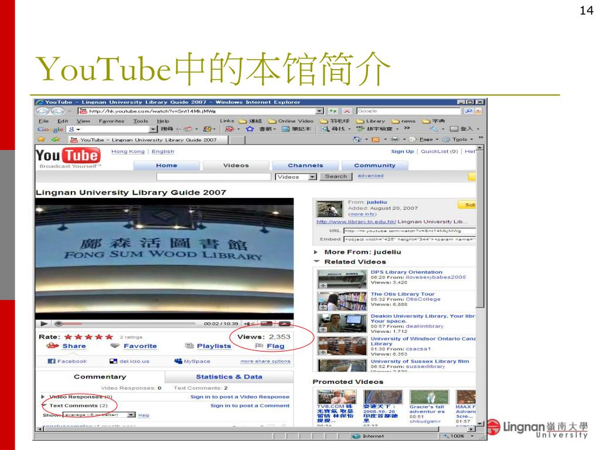Click the IE Home toolbar icon

357,139
